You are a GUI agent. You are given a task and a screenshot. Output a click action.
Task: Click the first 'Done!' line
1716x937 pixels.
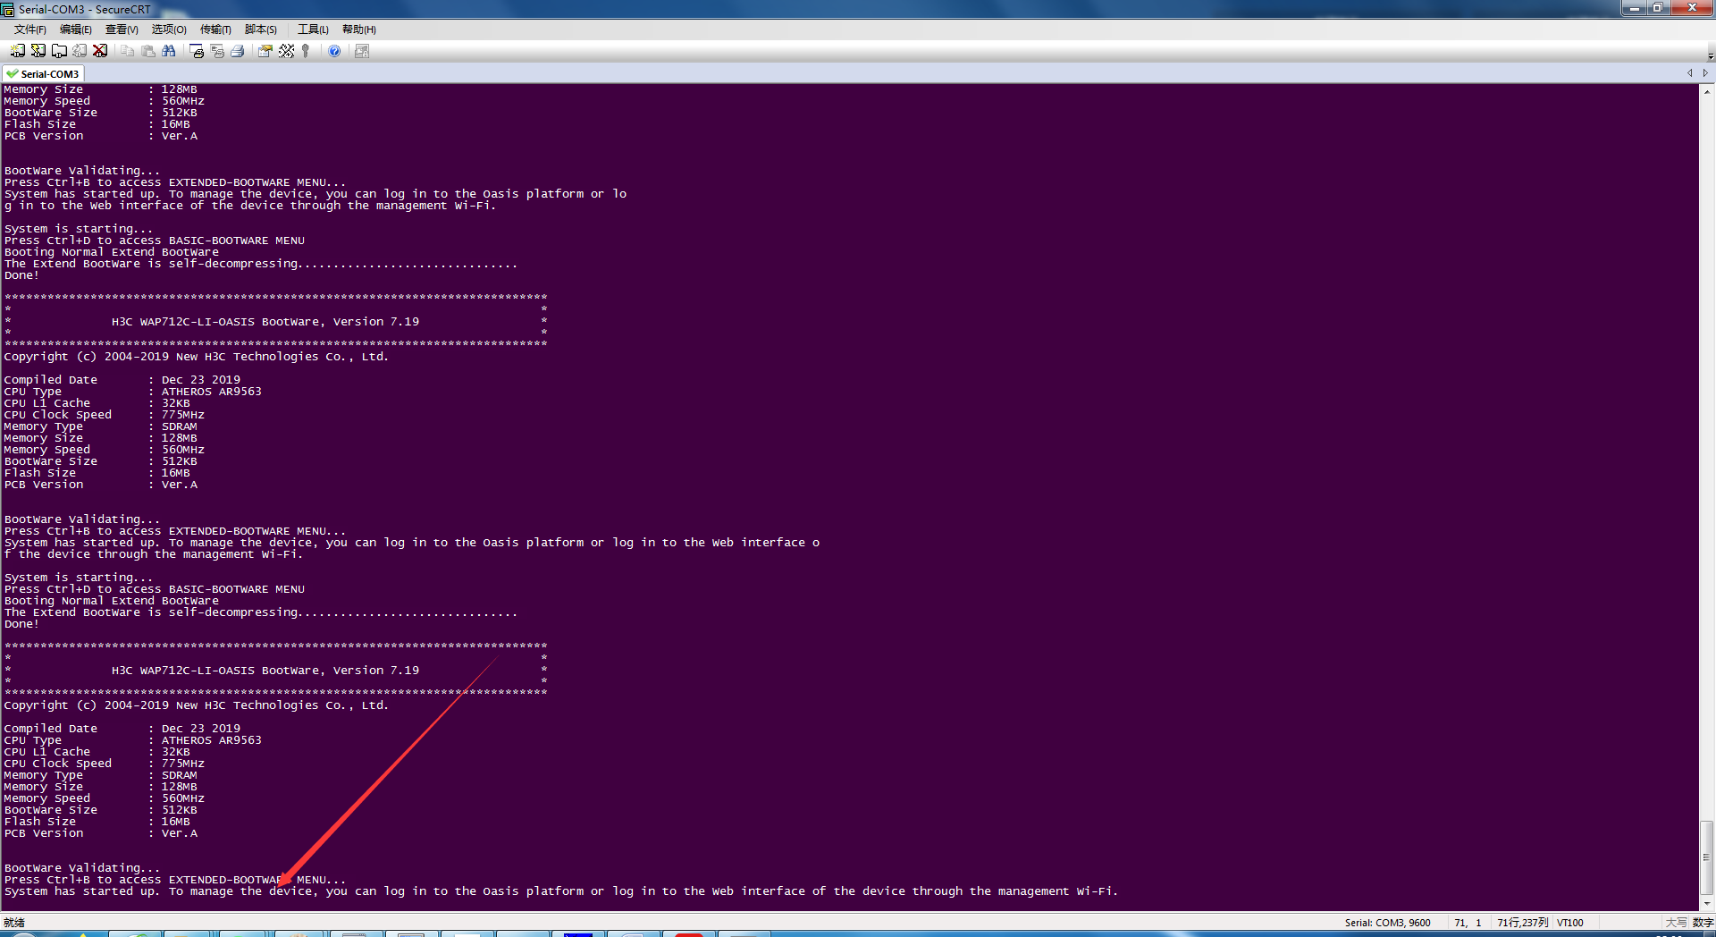tap(21, 275)
